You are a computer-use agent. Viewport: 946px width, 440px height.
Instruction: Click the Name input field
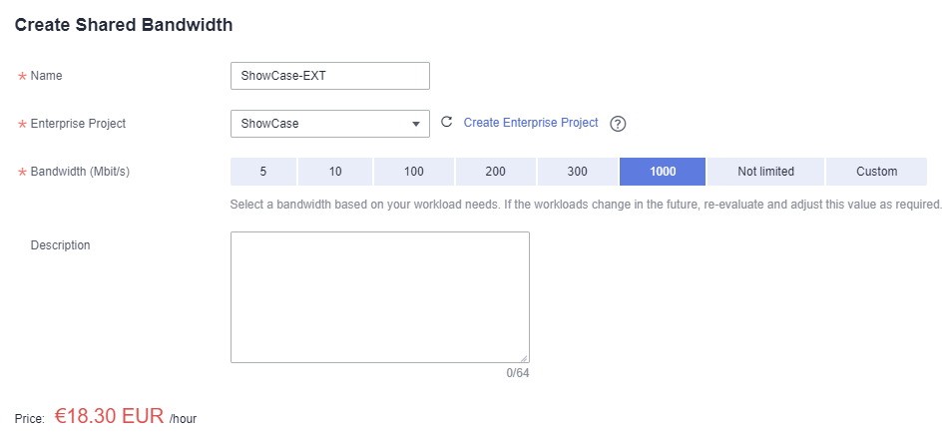(329, 76)
